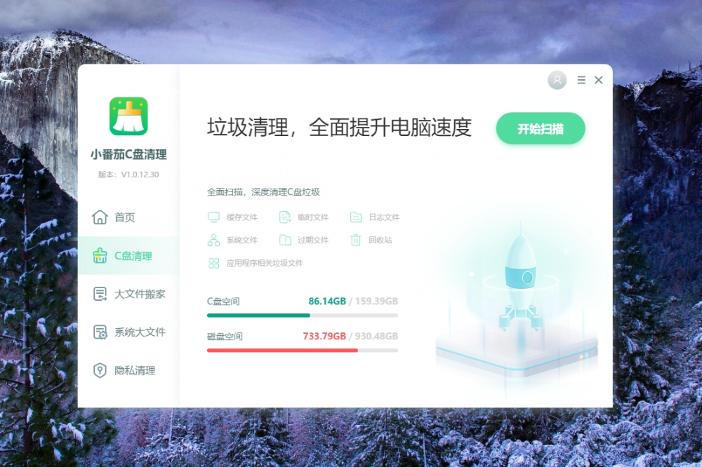Close the cleaner window
702x467 pixels.
(599, 80)
